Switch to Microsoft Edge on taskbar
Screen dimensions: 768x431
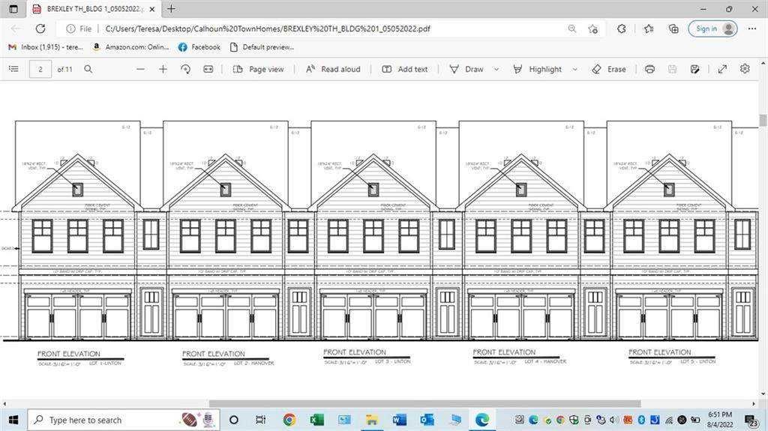pos(482,420)
